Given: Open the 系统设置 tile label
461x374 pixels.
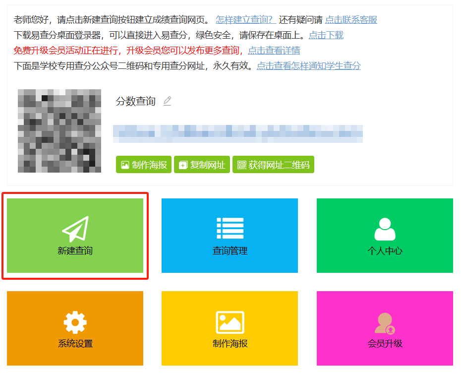Looking at the screenshot, I should 75,343.
